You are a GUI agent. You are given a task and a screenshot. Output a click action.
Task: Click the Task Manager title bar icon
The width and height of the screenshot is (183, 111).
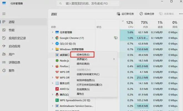pyautogui.click(x=4, y=3)
